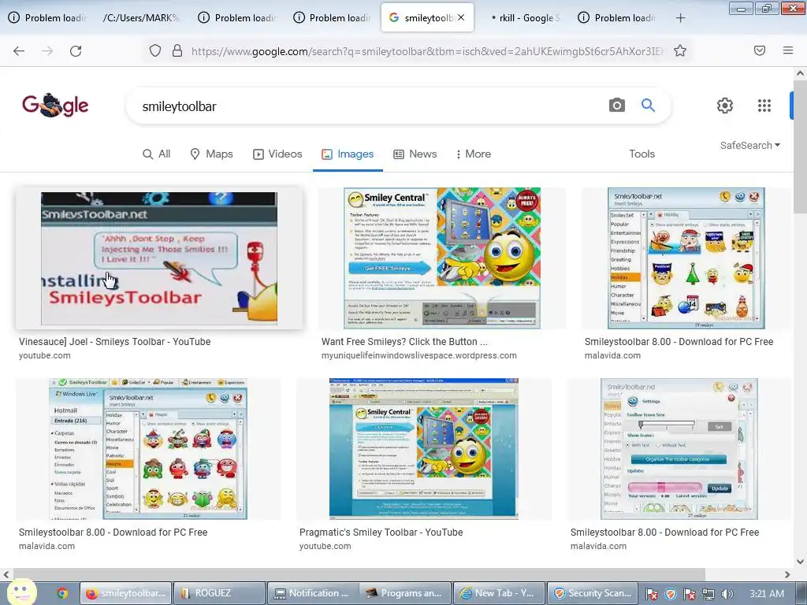Click the volume speaker tray icon
The height and width of the screenshot is (605, 807).
tap(727, 594)
